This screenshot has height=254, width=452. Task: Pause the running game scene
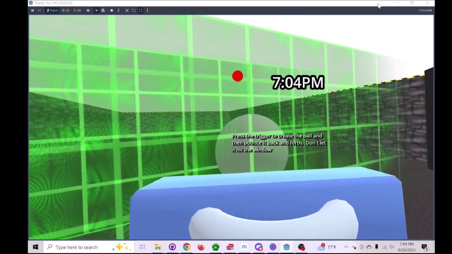click(x=32, y=10)
